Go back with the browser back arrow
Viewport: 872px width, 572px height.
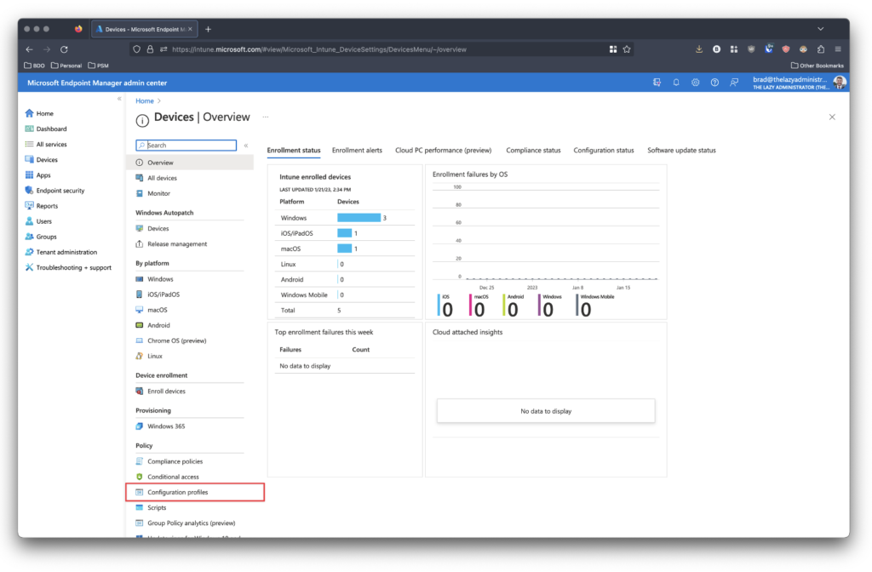29,49
